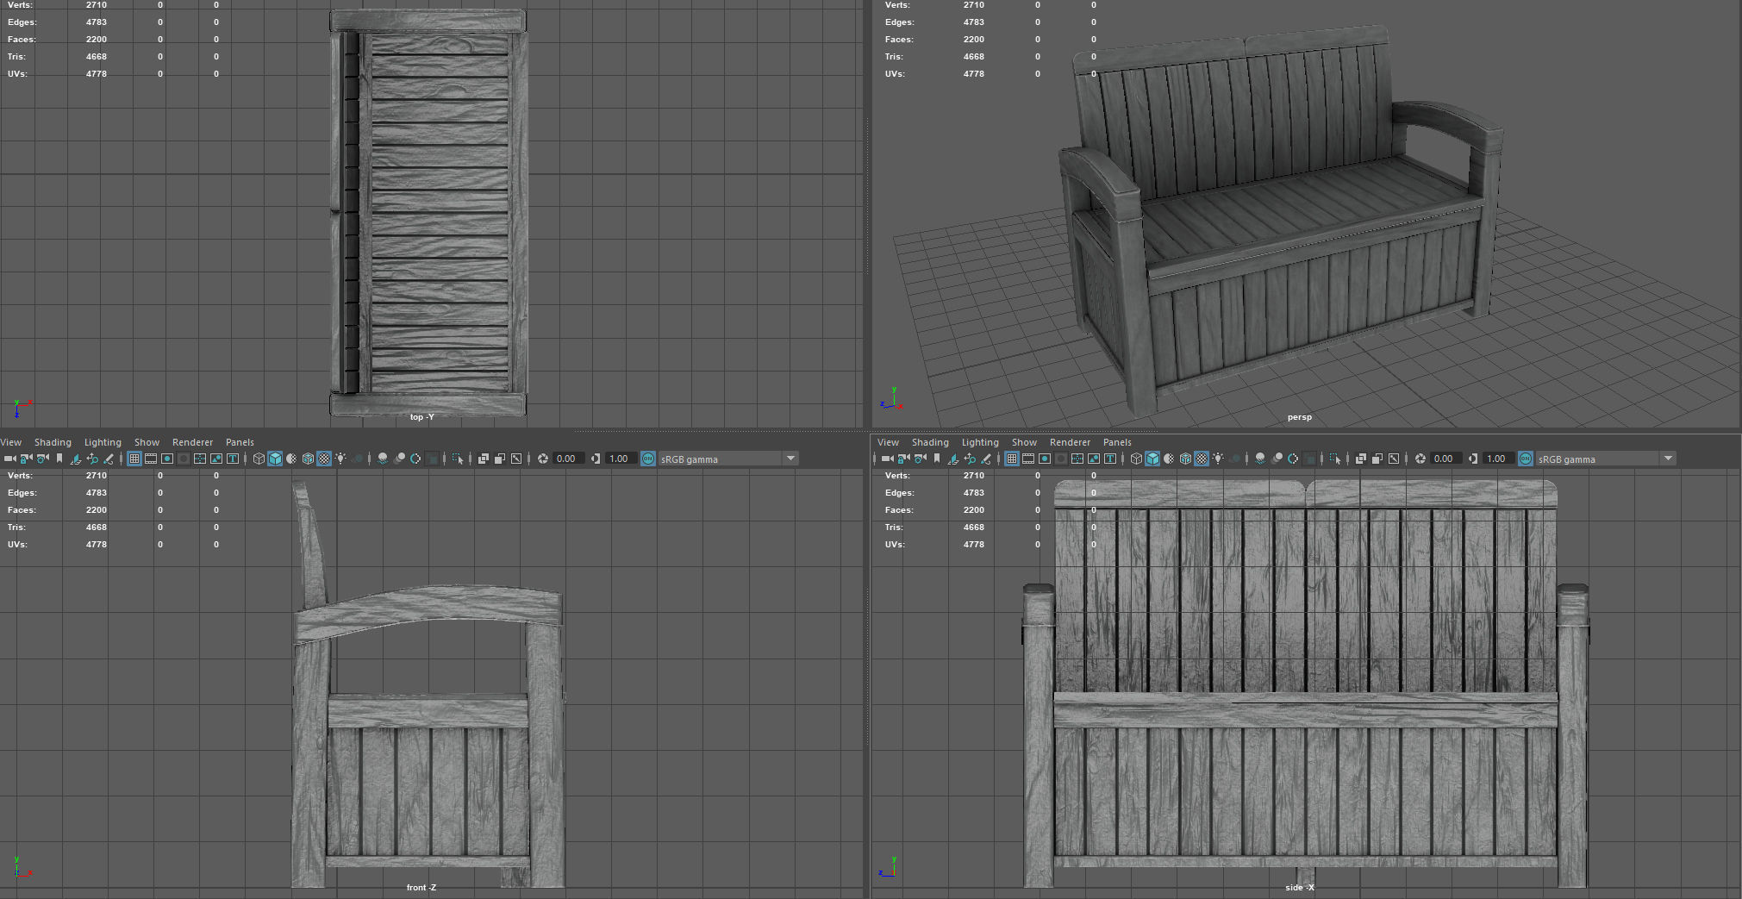1742x899 pixels.
Task: Click 2D Pan/Zoom icon in side -X panel toolbar
Action: (x=970, y=459)
